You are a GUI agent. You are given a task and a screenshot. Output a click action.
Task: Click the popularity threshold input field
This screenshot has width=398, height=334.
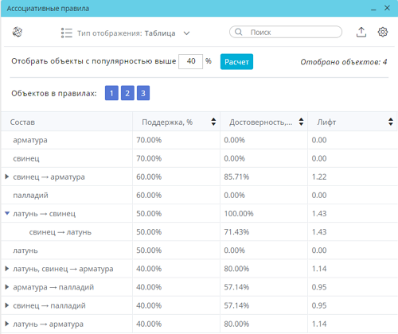pos(191,61)
